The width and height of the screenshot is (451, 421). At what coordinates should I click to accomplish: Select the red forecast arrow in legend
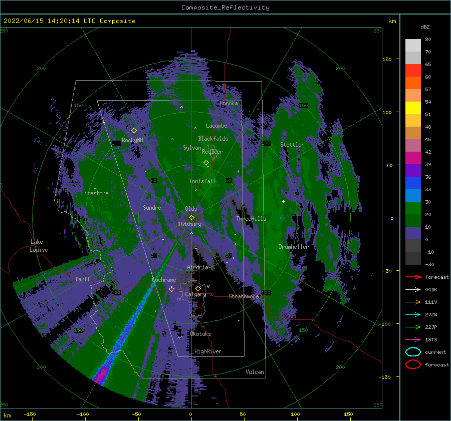[x=413, y=277]
